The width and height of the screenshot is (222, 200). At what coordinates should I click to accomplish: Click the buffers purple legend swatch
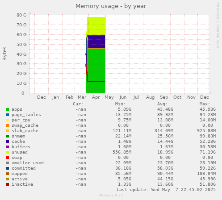[8, 147]
